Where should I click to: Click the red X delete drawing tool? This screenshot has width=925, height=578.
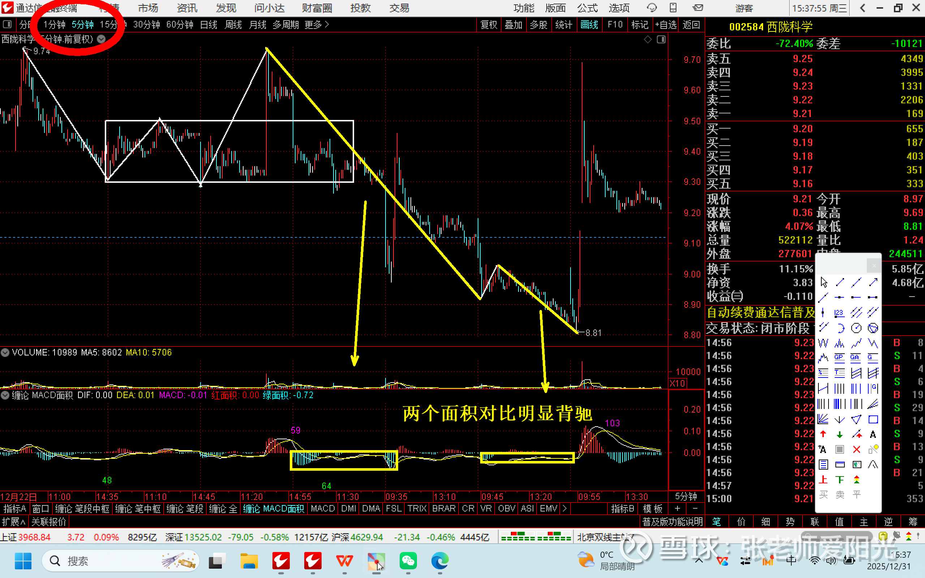pos(857,449)
